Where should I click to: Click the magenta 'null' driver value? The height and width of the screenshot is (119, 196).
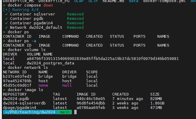click(67, 85)
